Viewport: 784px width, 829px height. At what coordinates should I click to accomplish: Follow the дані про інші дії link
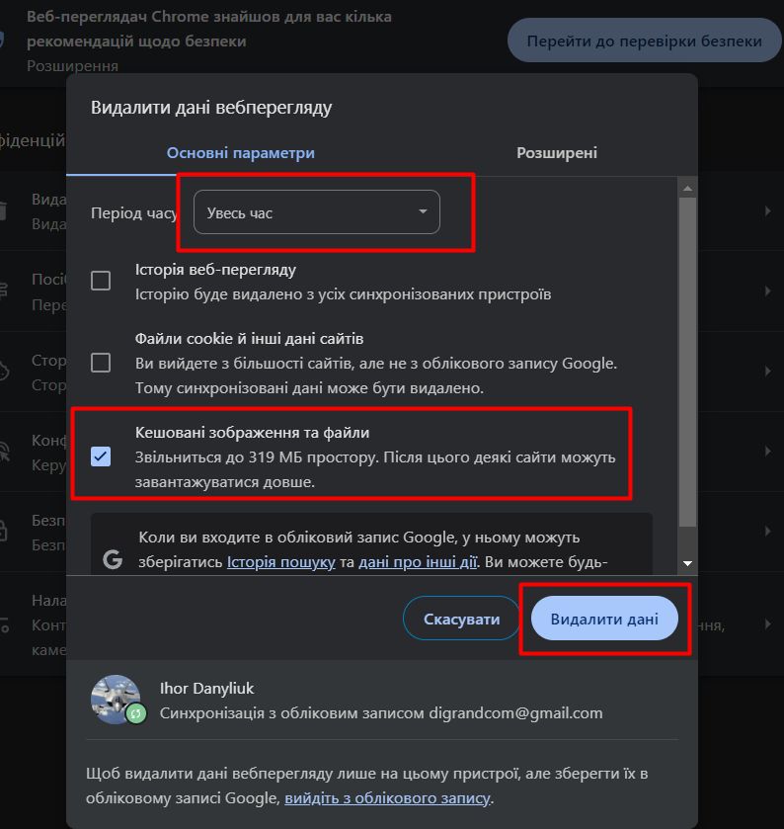point(417,563)
